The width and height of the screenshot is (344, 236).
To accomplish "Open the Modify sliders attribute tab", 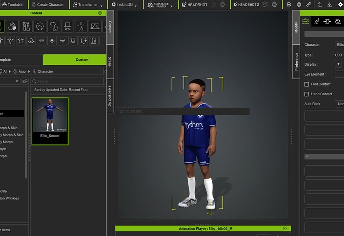I will pyautogui.click(x=305, y=21).
